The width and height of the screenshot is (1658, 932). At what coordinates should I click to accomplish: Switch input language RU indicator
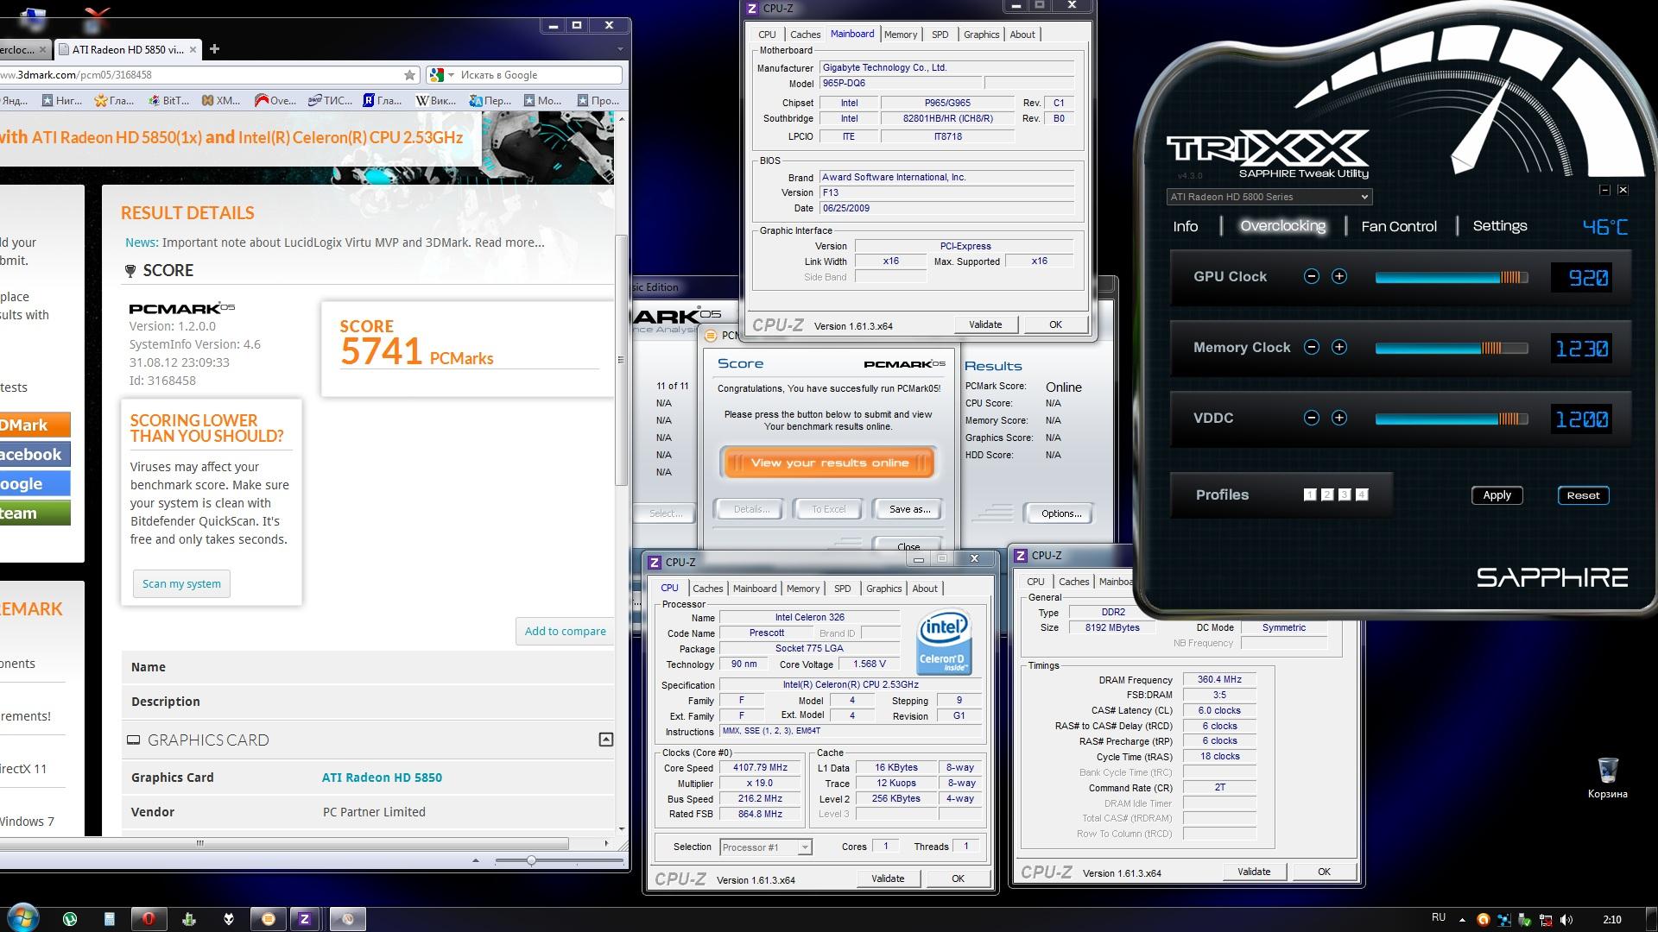(x=1438, y=917)
